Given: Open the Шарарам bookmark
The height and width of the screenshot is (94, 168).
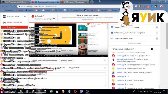Looking at the screenshot, I should click(102, 10).
